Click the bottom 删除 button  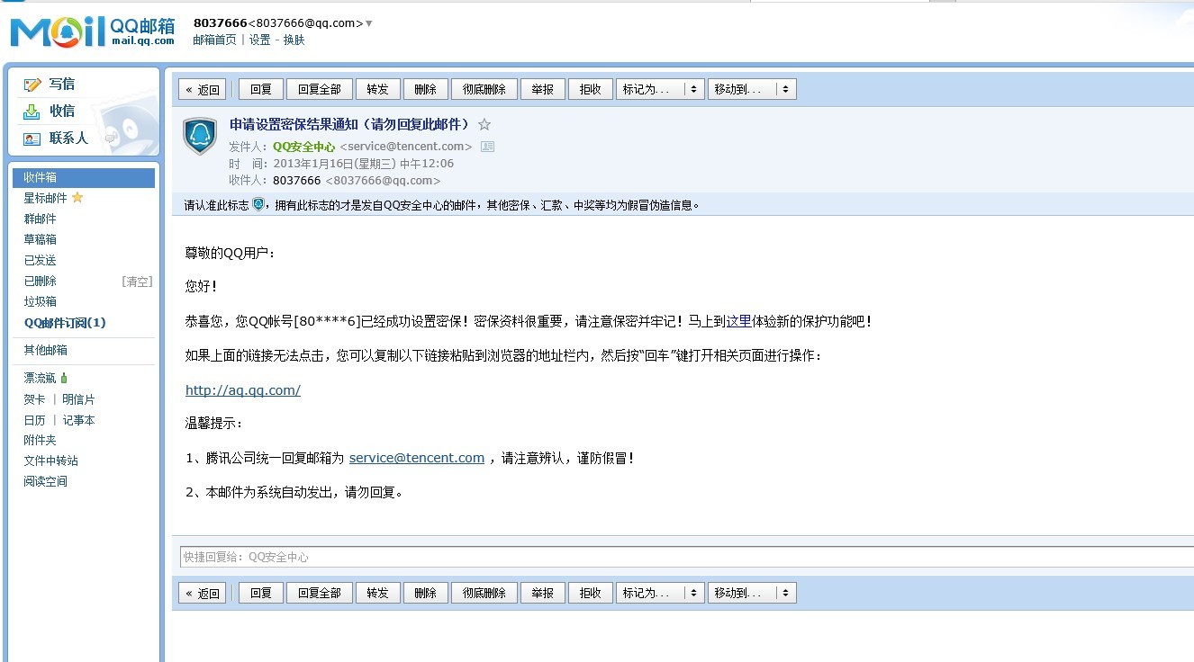point(426,593)
